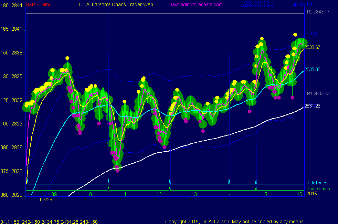Click the 2820 price axis label
Image resolution: width=338 pixels, height=224 pixels.
pos(17,195)
